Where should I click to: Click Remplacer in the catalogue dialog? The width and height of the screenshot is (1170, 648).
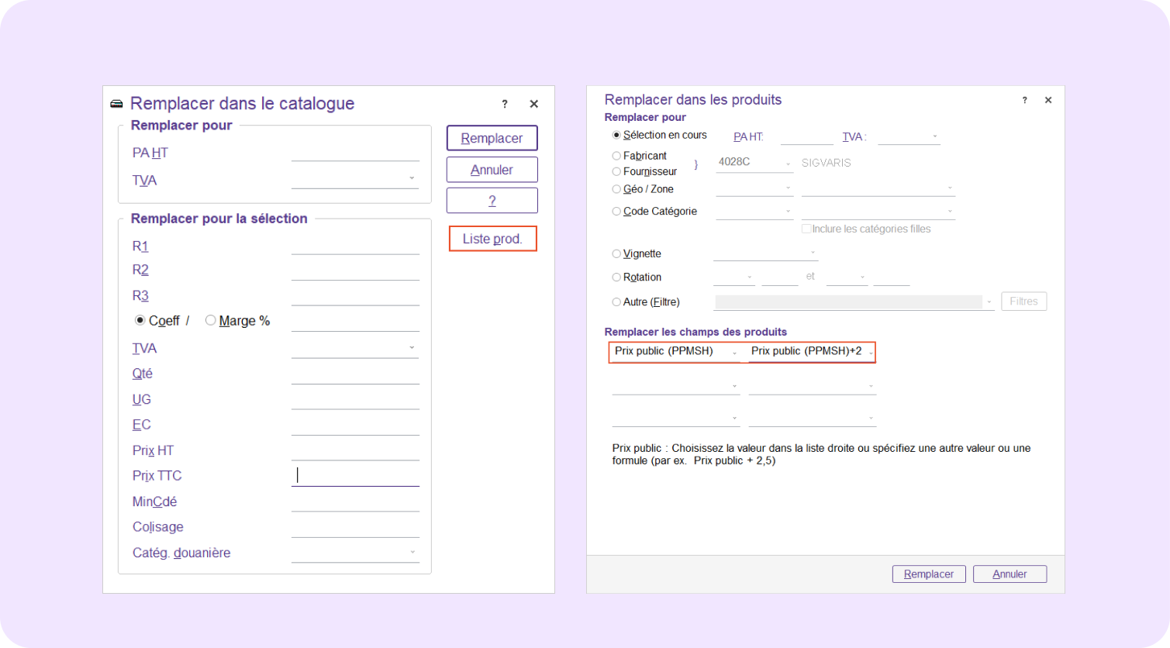click(492, 138)
